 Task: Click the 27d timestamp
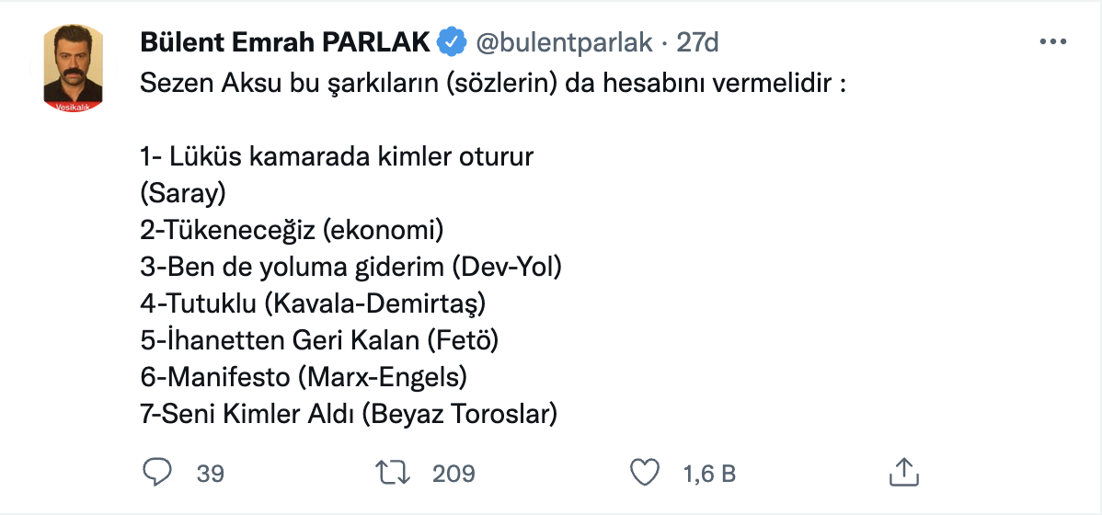pyautogui.click(x=697, y=42)
